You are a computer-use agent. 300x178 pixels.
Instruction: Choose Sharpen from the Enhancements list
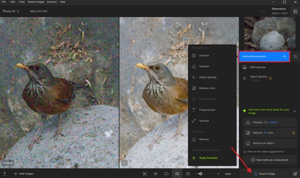pos(212,66)
